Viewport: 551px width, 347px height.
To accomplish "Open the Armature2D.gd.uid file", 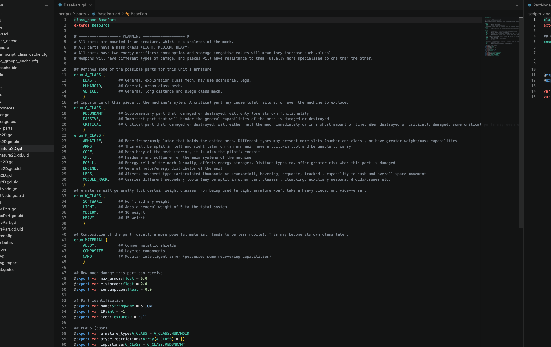I will (27, 155).
